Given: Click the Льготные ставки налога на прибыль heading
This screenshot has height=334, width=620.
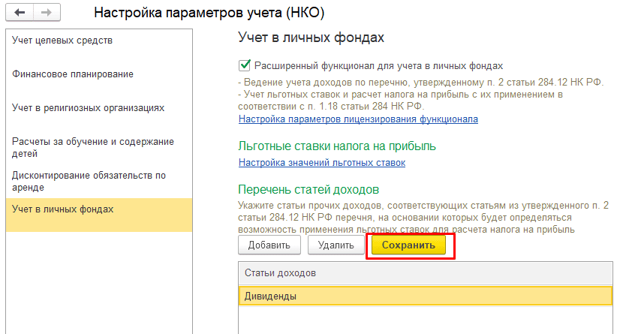Looking at the screenshot, I should [336, 146].
